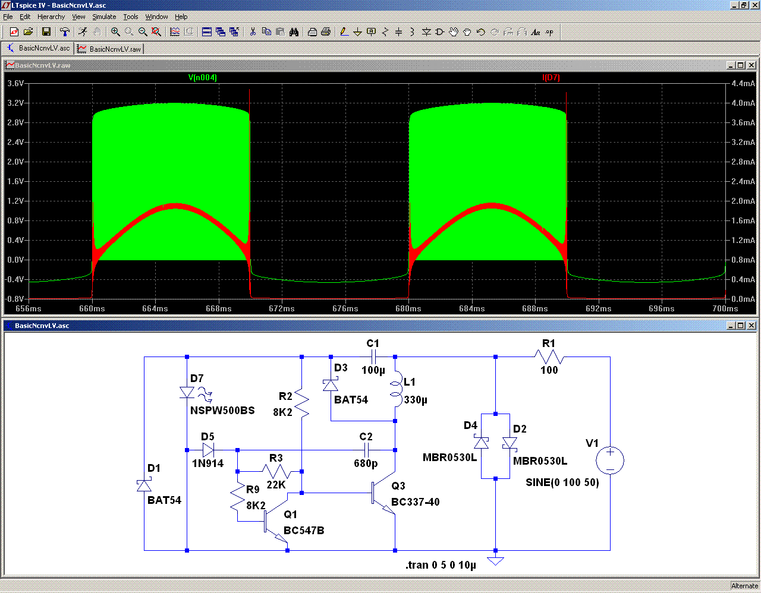The height and width of the screenshot is (593, 761).
Task: Click the Zoom In magnifier icon
Action: [115, 31]
